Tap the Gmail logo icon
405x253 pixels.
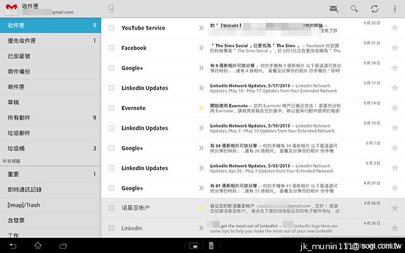[11, 8]
